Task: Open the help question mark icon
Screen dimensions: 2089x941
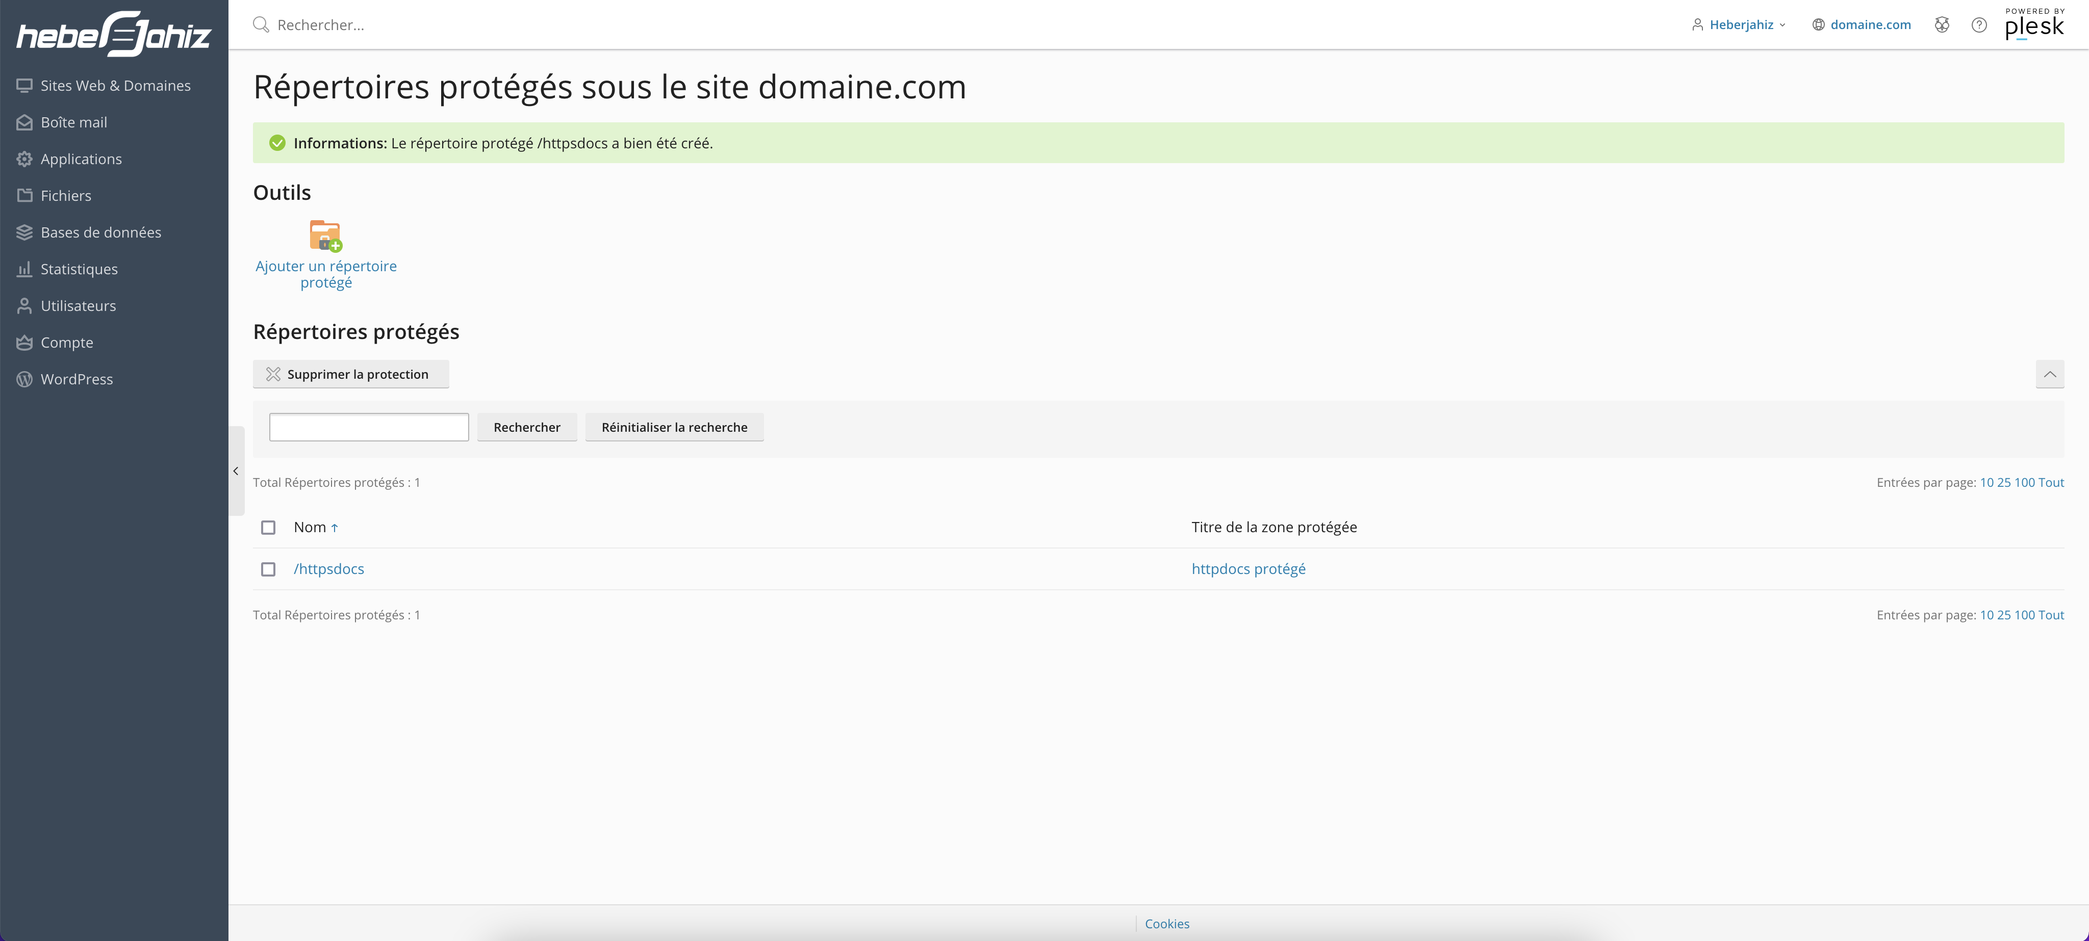Action: click(x=1979, y=25)
